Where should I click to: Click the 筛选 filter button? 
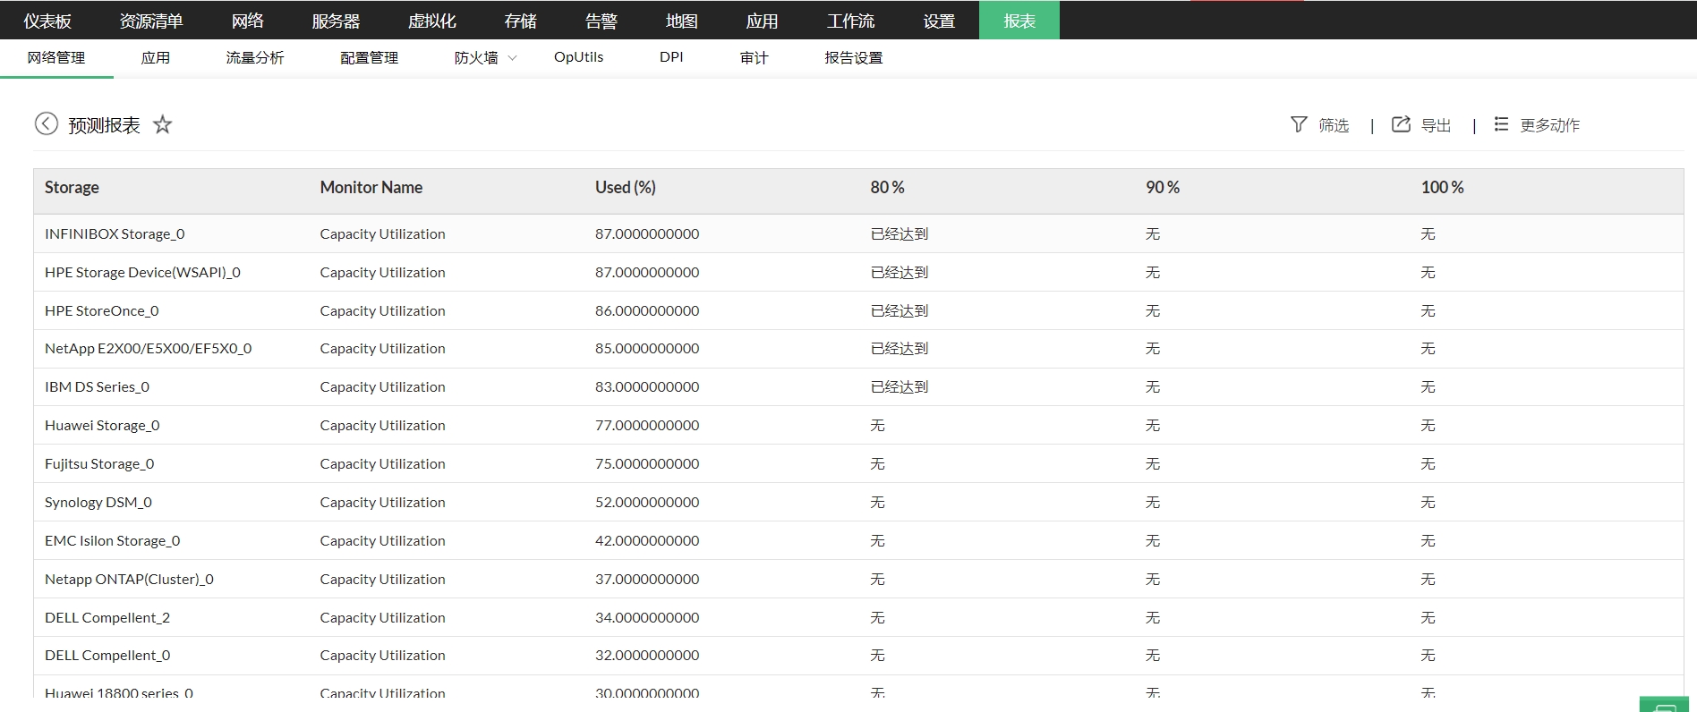(x=1334, y=125)
